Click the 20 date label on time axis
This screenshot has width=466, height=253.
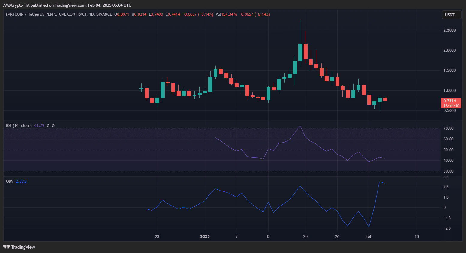click(305, 236)
